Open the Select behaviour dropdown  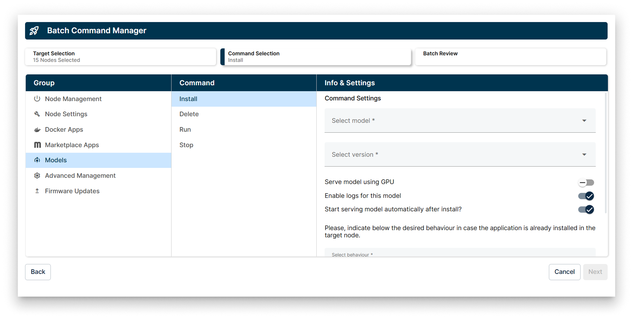click(460, 253)
